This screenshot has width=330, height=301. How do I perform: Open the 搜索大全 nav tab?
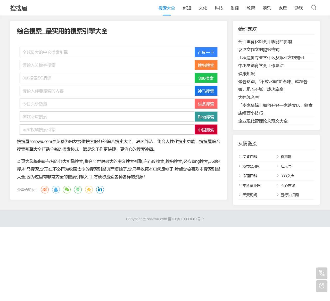tap(167, 8)
